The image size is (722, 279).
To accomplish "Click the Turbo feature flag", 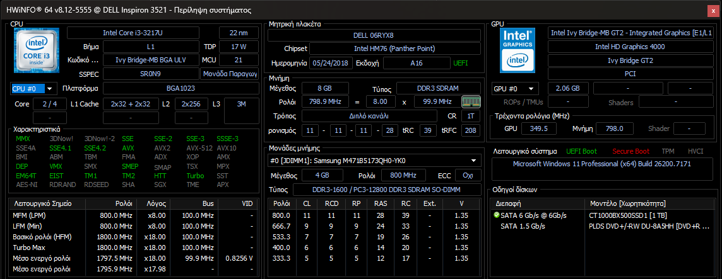I will point(195,176).
